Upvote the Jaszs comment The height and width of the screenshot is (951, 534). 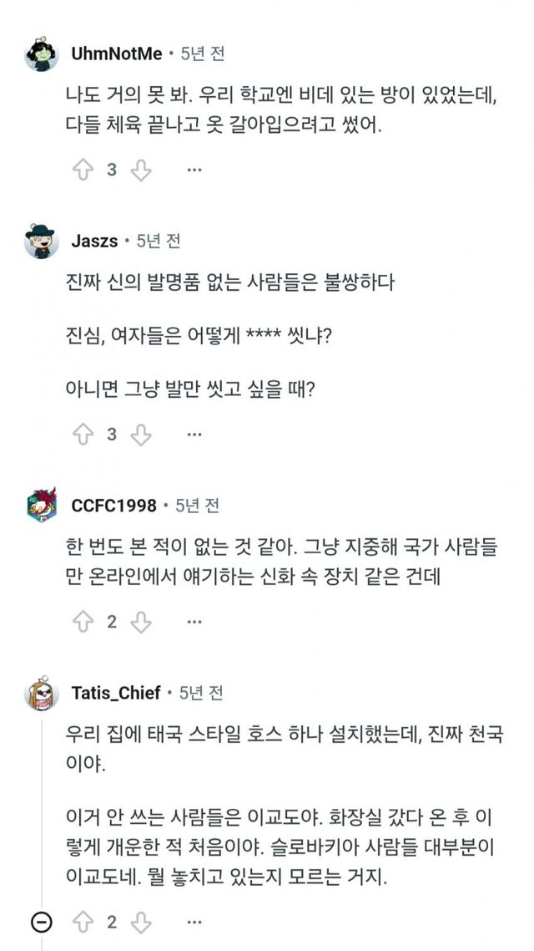[x=83, y=435]
